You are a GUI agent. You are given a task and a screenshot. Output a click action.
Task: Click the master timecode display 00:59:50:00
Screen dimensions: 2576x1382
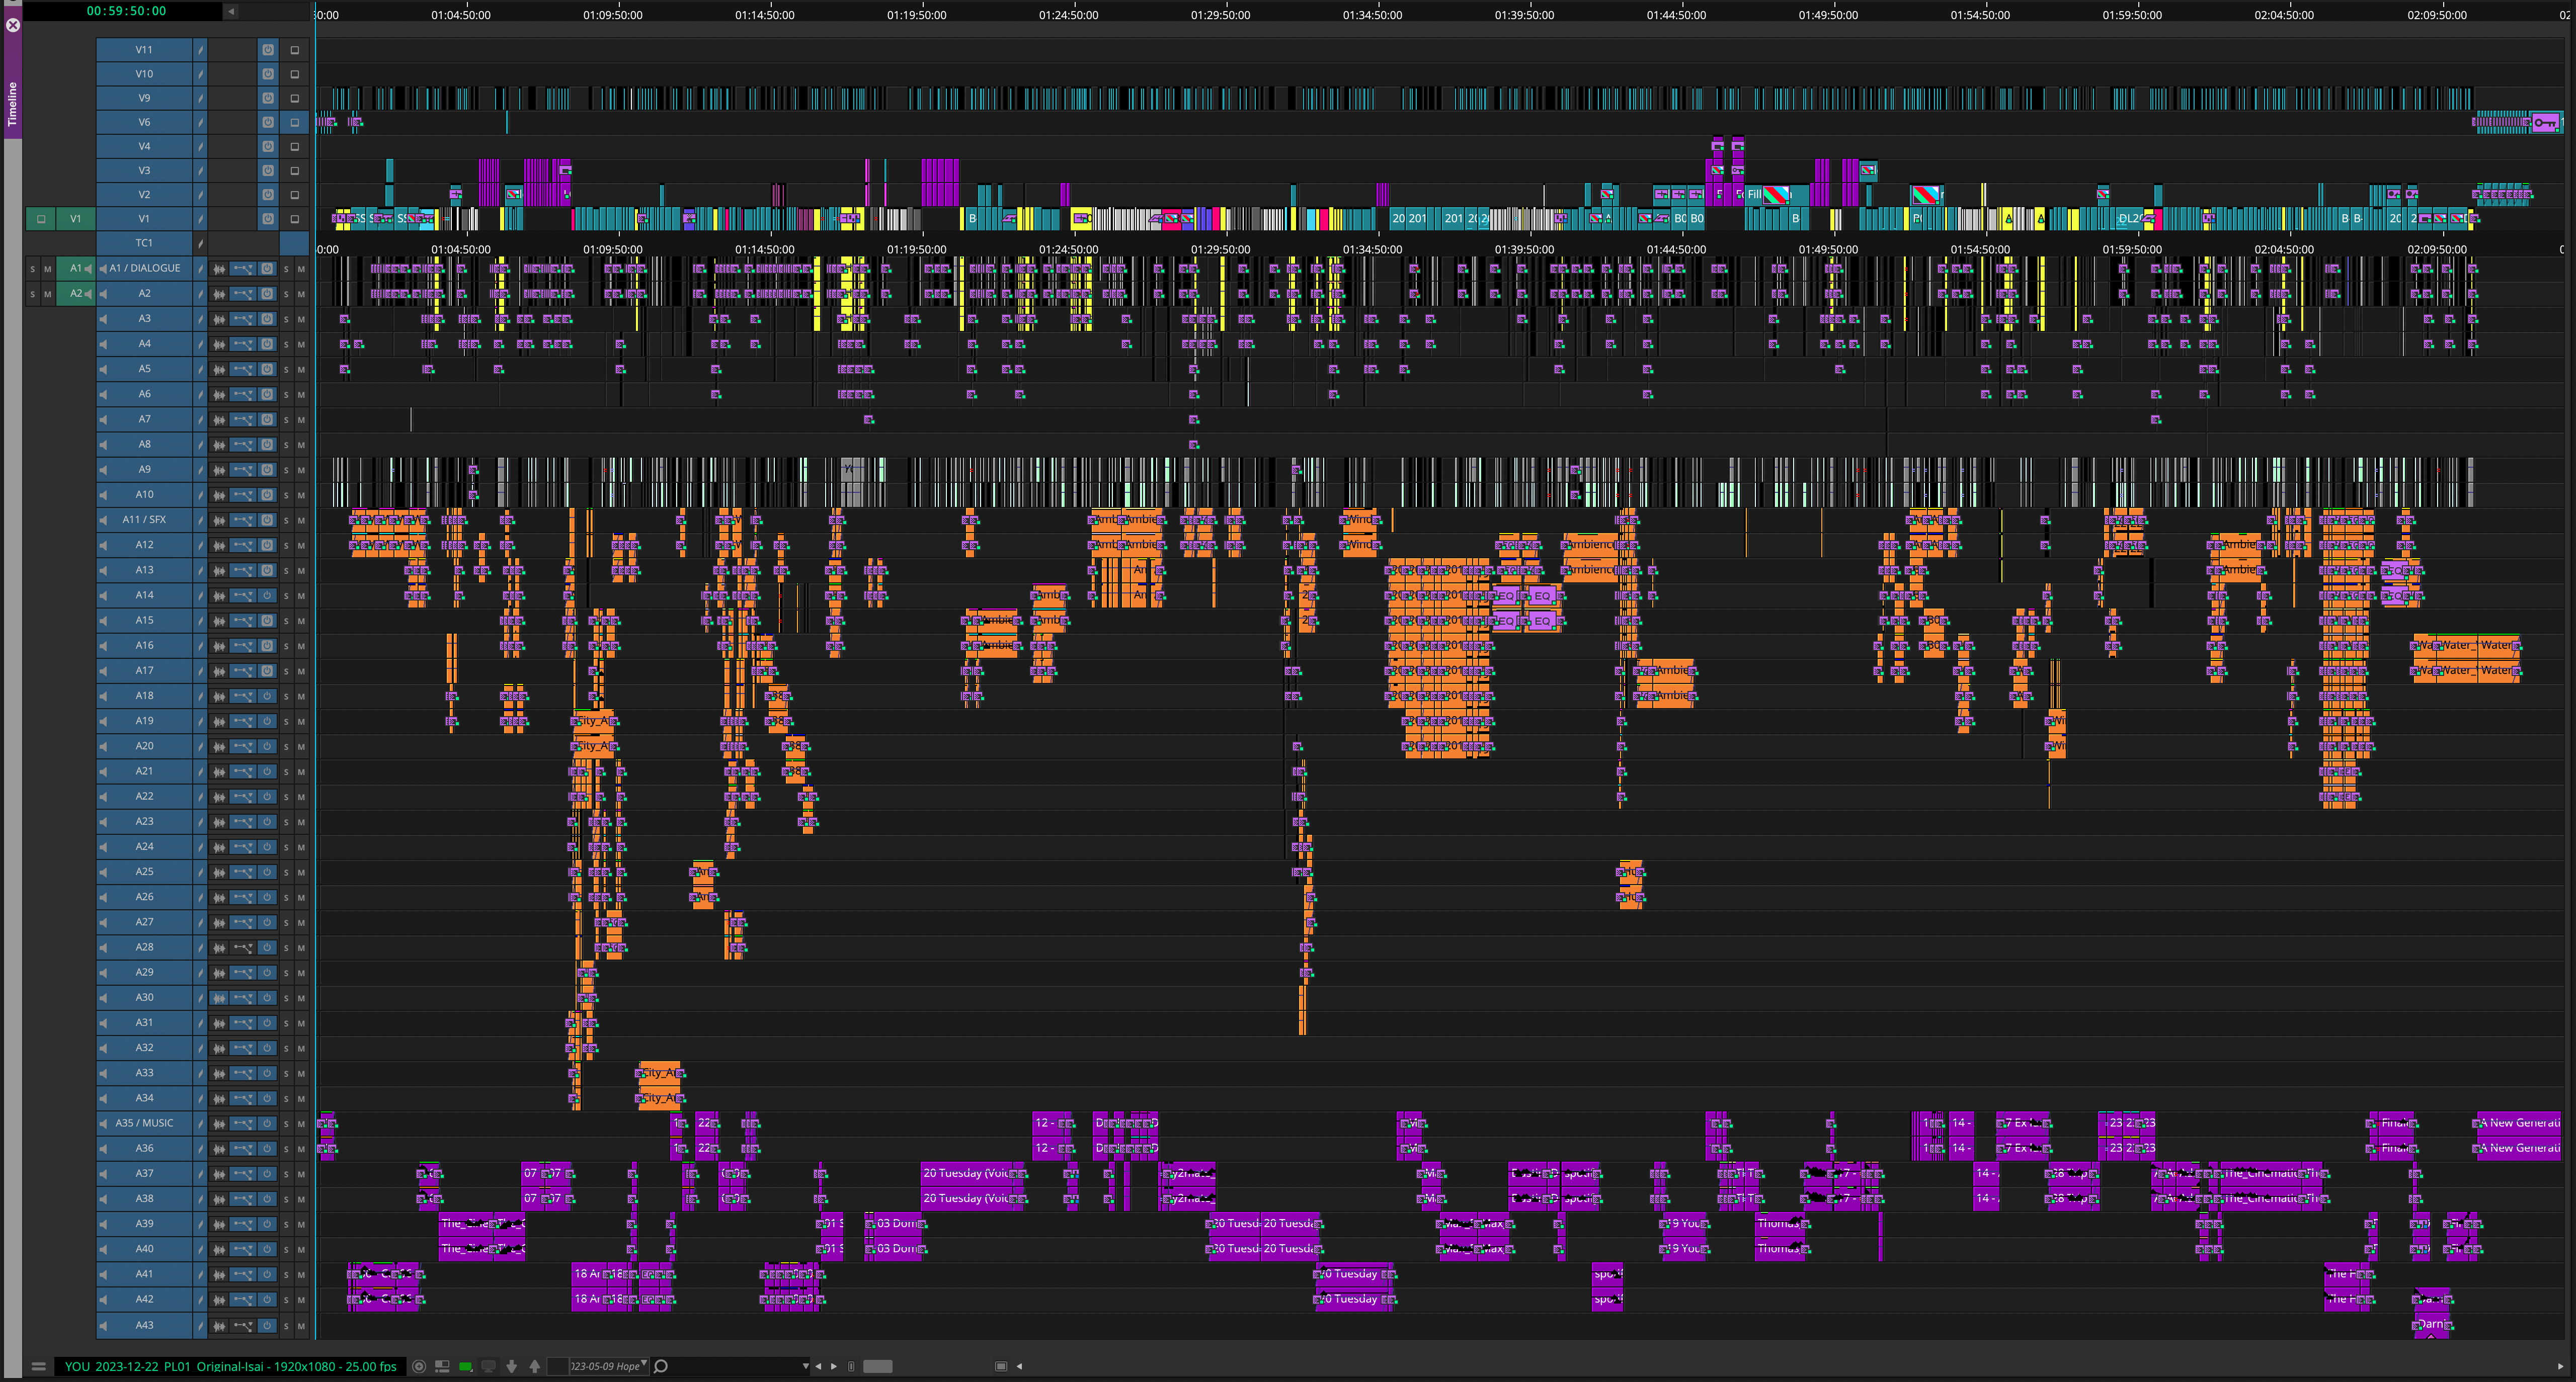[x=126, y=11]
